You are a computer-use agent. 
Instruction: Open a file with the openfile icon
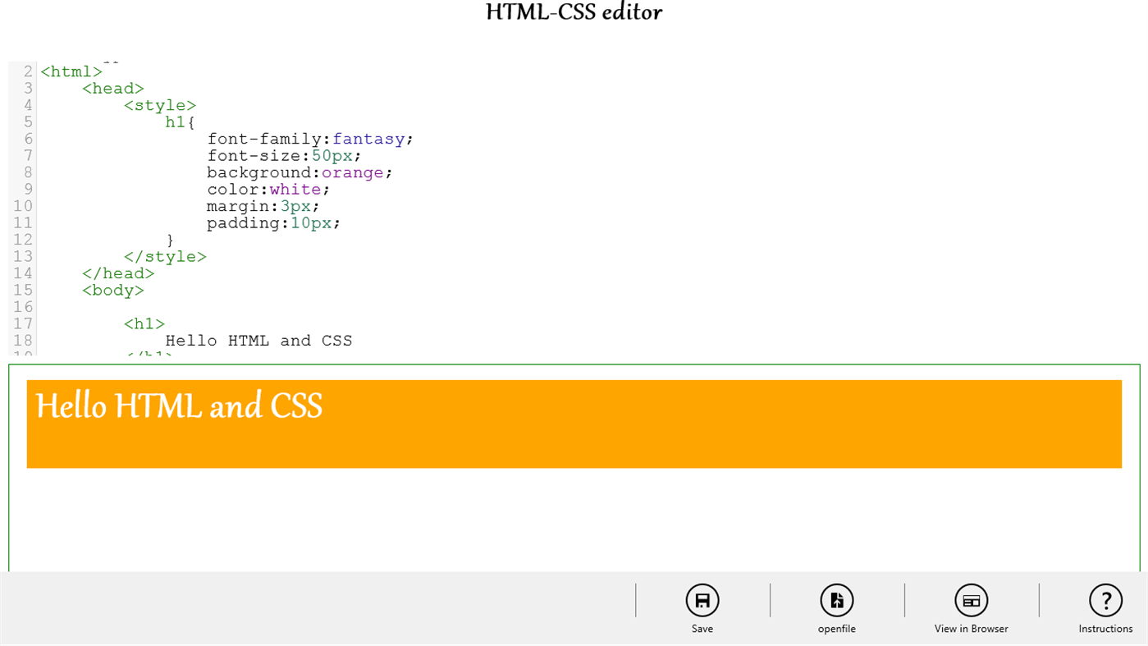(x=837, y=601)
